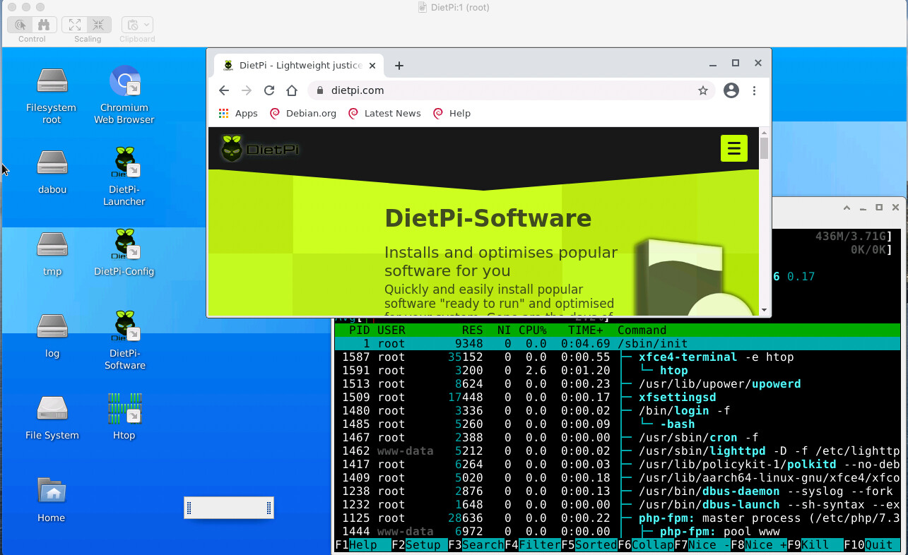Select the log drive icon

[x=52, y=335]
